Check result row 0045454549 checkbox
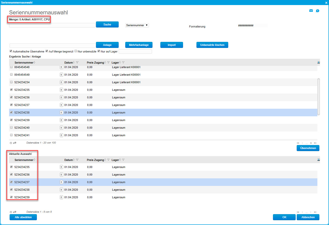The image size is (329, 225). 11,75
